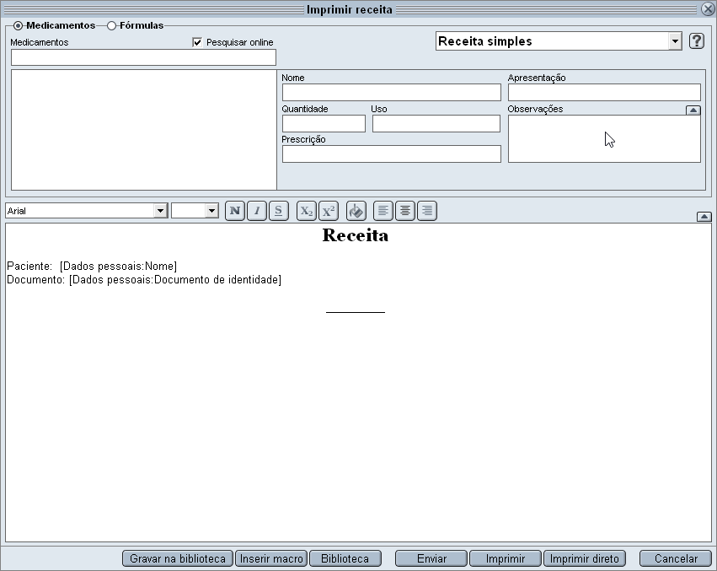Apply superscript formatting
Viewport: 717px width, 571px height.
(x=329, y=211)
